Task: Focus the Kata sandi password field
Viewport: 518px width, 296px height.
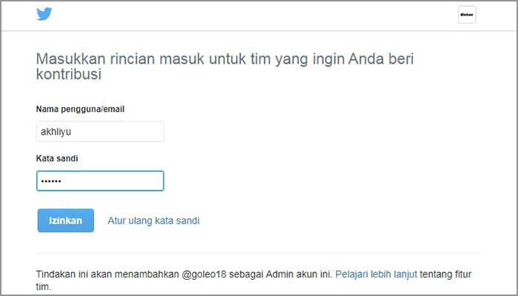Action: (x=100, y=181)
